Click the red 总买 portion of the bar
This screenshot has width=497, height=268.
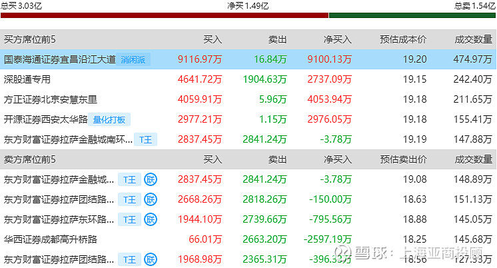pyautogui.click(x=165, y=15)
